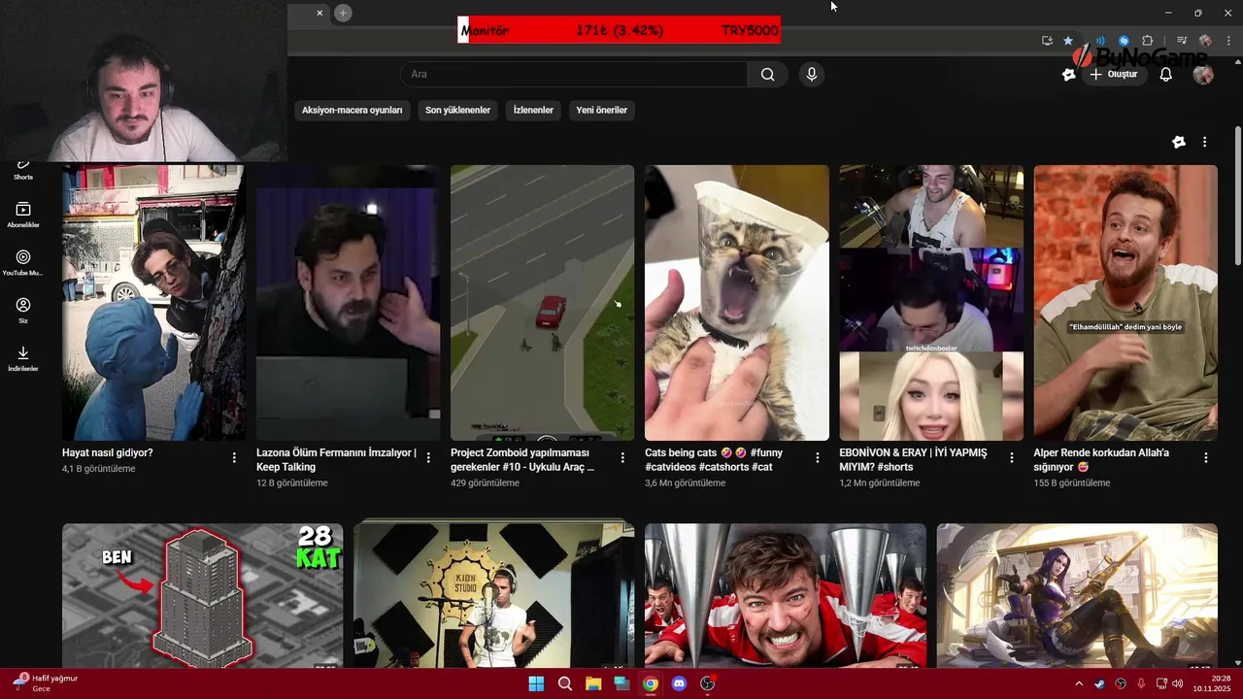This screenshot has width=1243, height=699.
Task: Open the YouTube account avatar menu
Action: coord(1203,75)
